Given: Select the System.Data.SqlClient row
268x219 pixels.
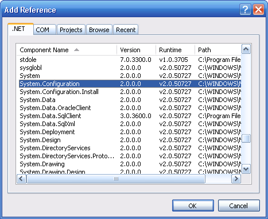Looking at the screenshot, I should (x=130, y=116).
